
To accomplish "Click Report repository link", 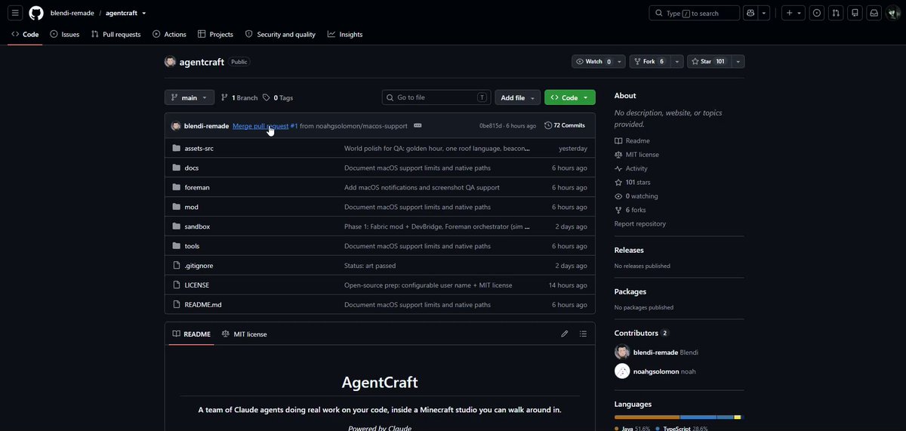I will click(x=640, y=223).
